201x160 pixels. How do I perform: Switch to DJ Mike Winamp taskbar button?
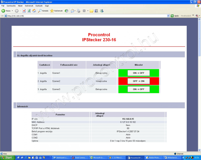[116, 158]
